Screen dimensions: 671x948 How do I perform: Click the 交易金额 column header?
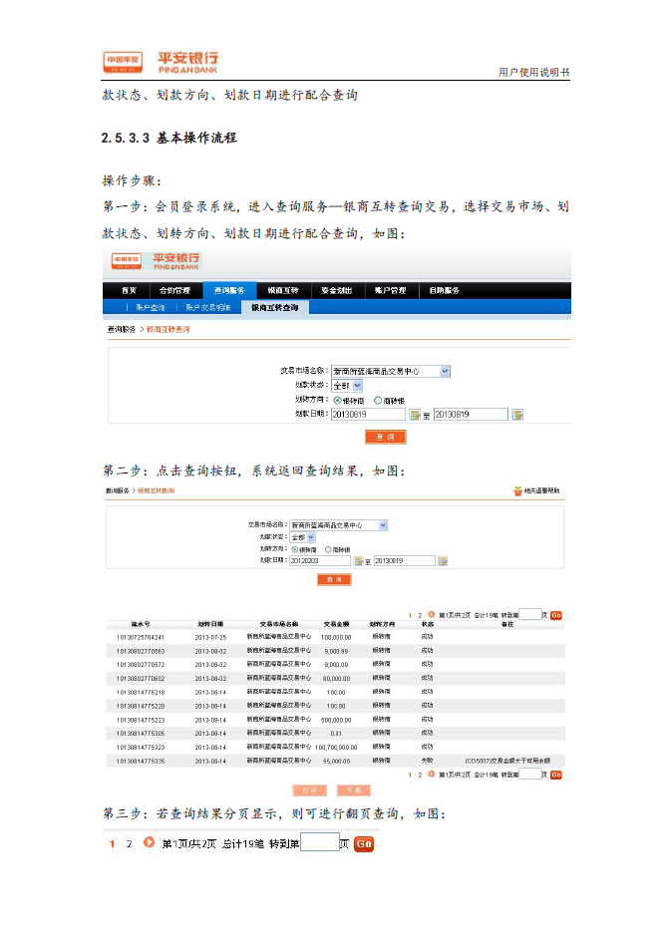[x=336, y=624]
